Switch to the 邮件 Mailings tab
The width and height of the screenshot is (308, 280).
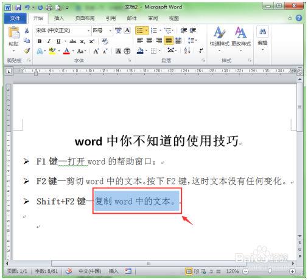(132, 18)
